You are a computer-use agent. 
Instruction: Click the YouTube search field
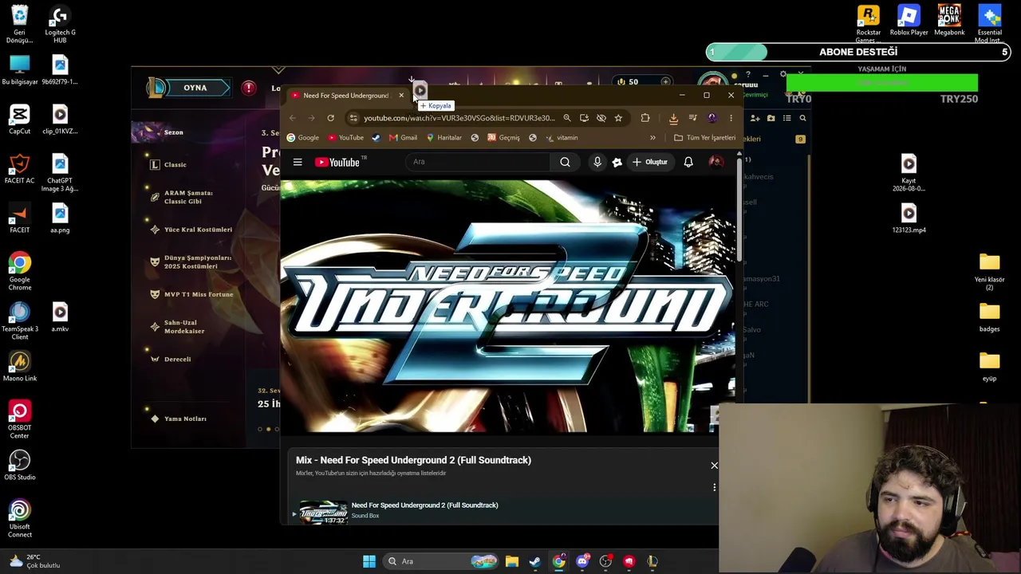[477, 162]
